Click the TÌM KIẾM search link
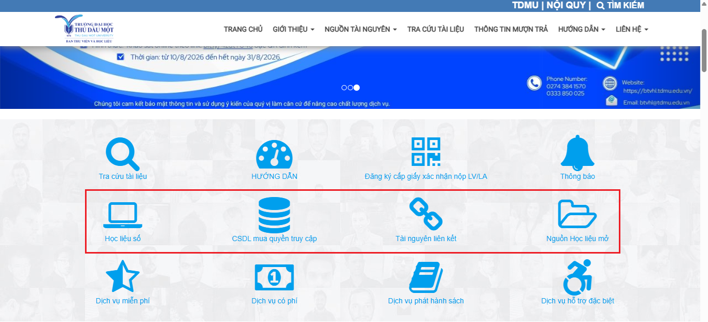The image size is (708, 322). (x=620, y=6)
